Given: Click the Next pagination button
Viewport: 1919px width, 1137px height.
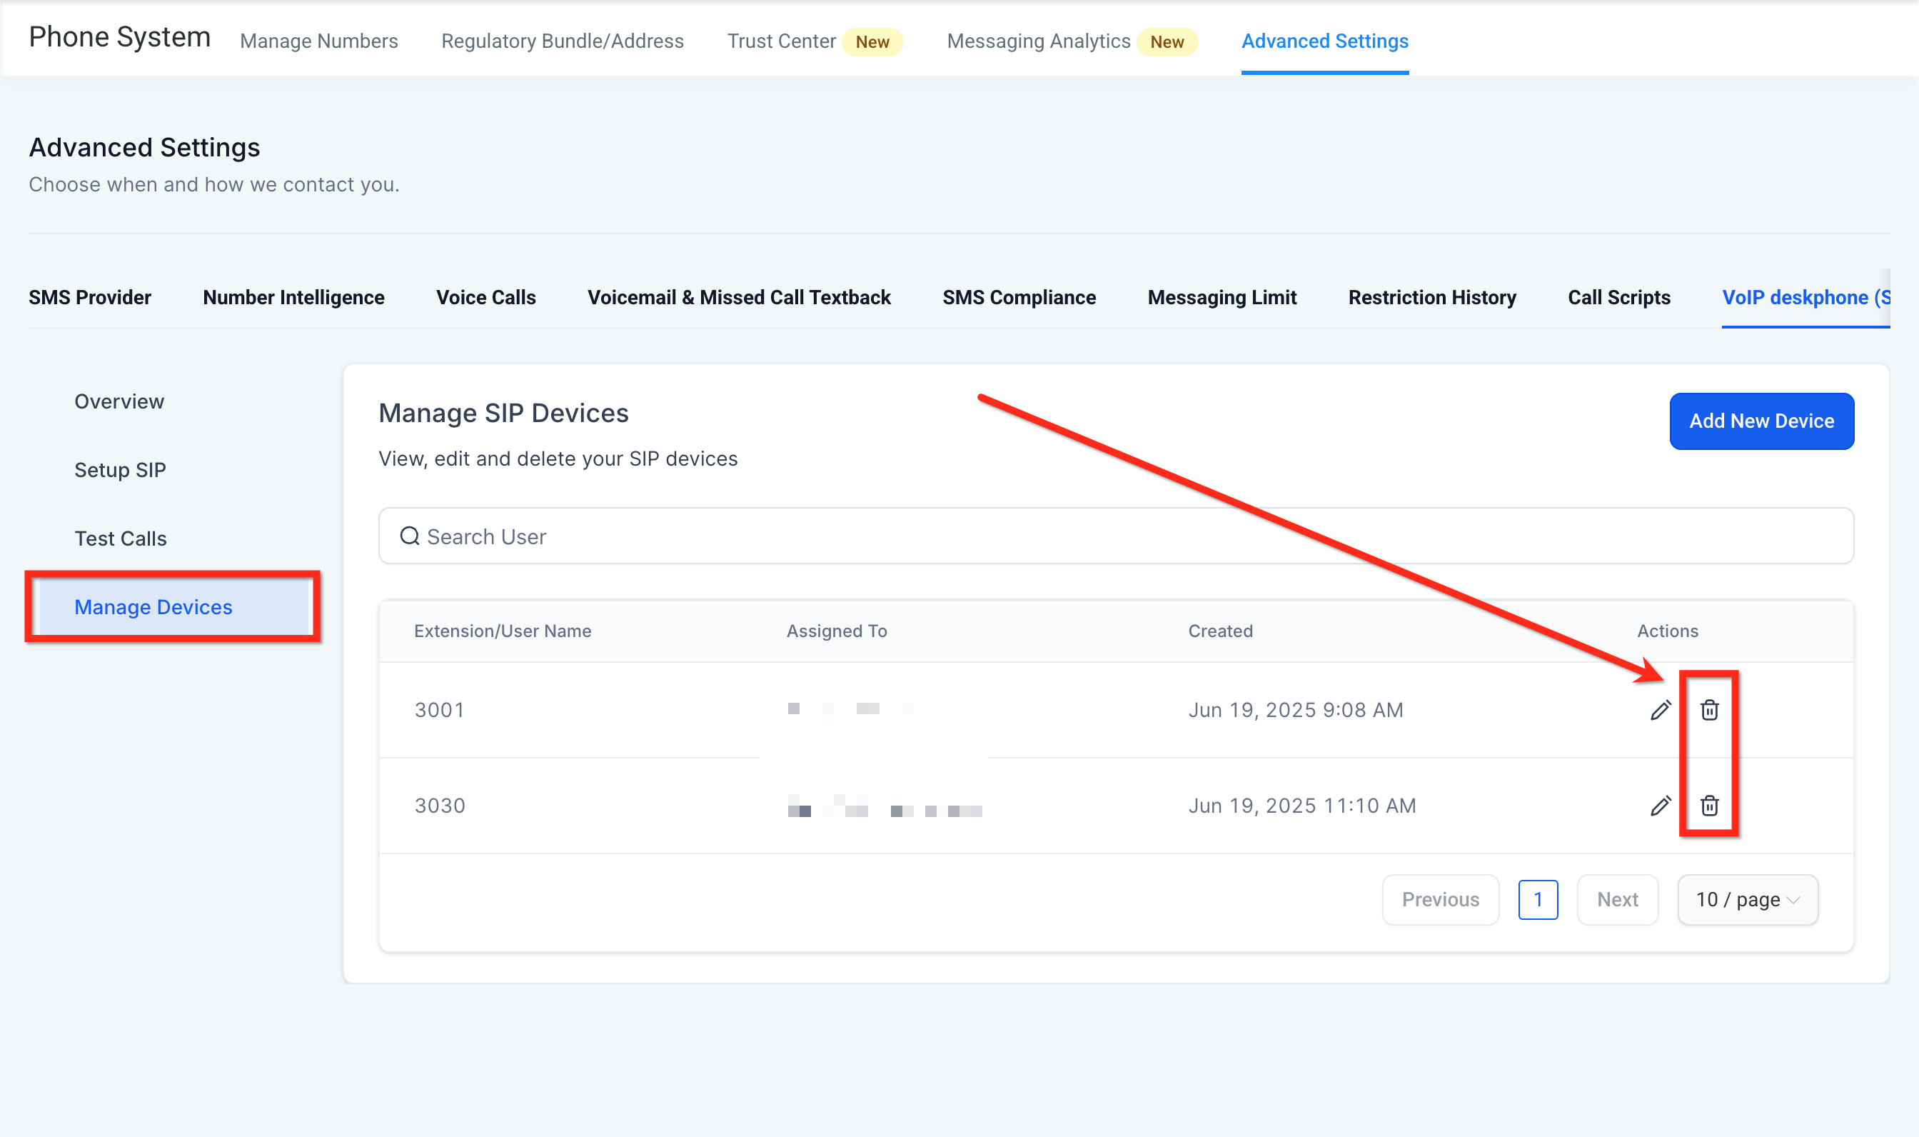Looking at the screenshot, I should pos(1616,899).
